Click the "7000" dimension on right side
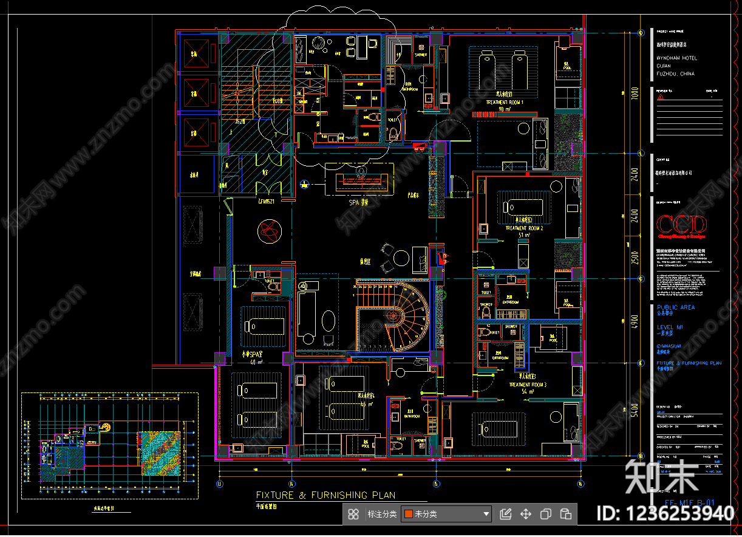Viewport: 742px width, 537px height. (x=635, y=94)
